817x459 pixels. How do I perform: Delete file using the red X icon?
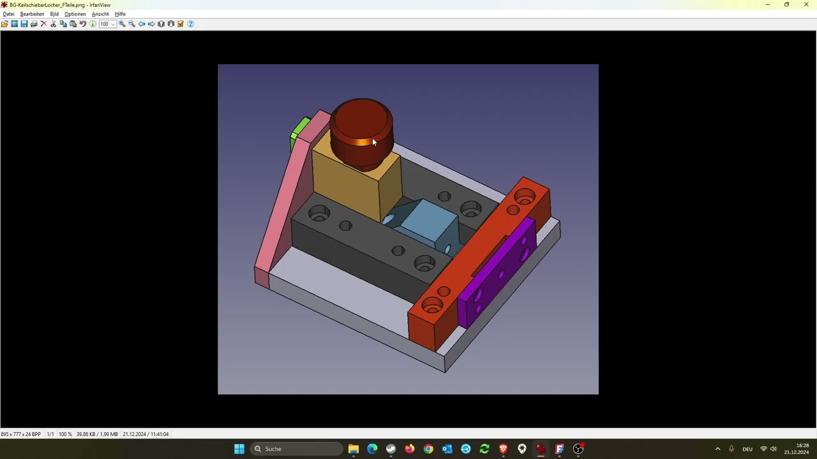pos(43,24)
